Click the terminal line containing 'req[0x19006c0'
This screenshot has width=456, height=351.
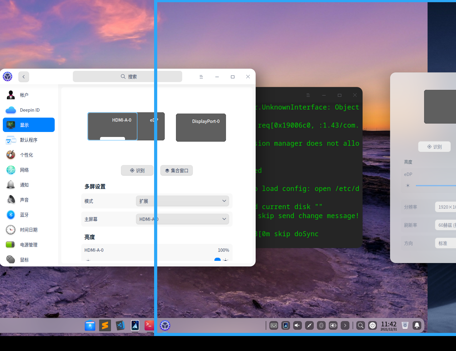coord(308,125)
